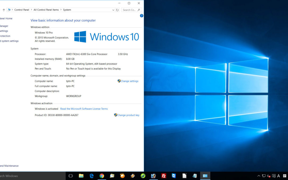Viewport: 288px width, 180px height.
Task: Read the Microsoft Software License Terms
Action: point(84,109)
